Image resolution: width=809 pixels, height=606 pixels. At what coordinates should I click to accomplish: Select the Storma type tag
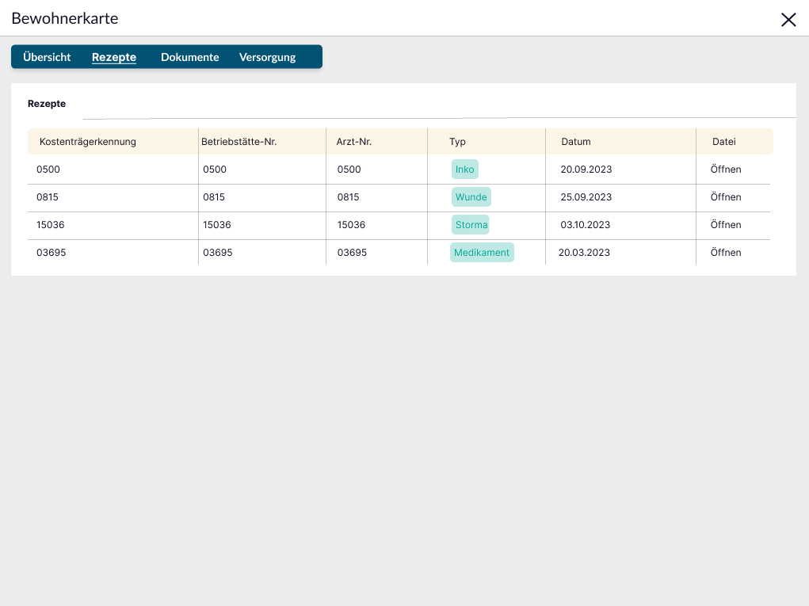click(x=471, y=225)
